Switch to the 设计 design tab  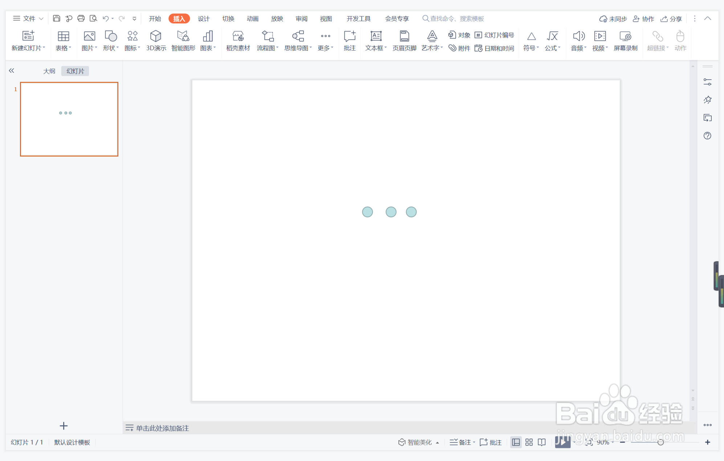point(203,19)
